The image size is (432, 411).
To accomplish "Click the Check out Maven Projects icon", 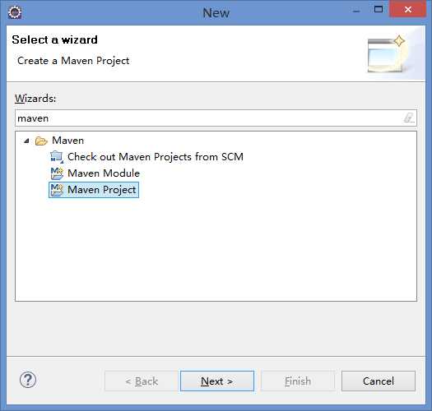I will tap(57, 157).
